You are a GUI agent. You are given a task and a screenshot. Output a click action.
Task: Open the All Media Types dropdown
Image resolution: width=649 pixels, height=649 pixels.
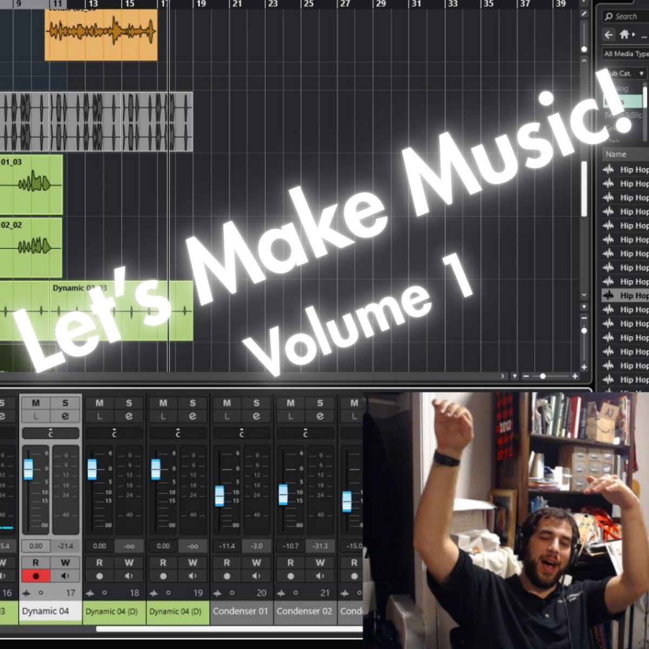click(626, 54)
